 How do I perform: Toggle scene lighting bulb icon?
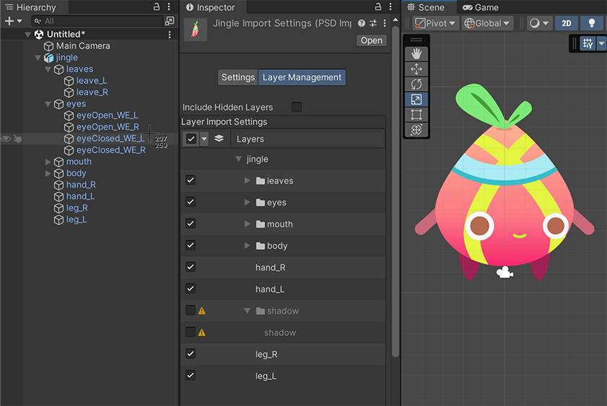point(593,23)
